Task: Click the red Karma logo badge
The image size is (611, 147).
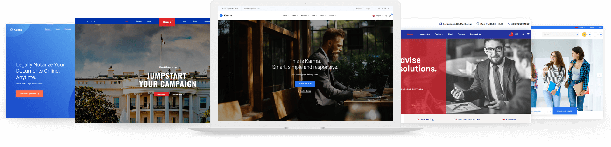Action: tap(167, 22)
